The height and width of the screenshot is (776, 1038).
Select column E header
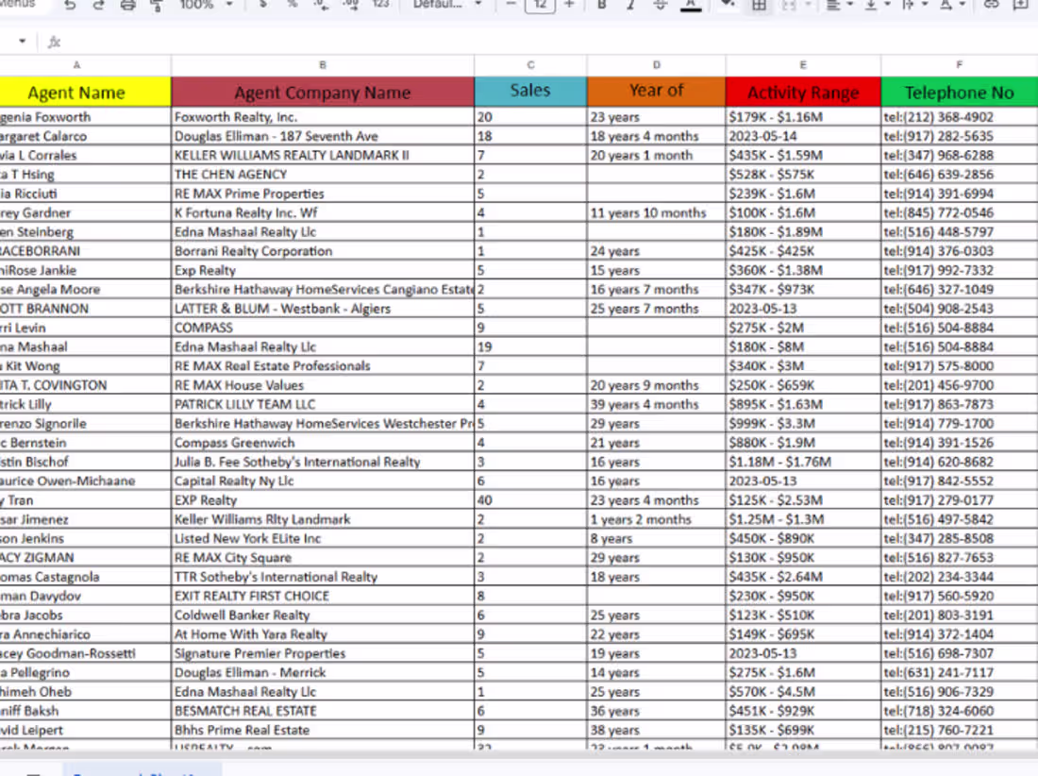click(x=803, y=65)
